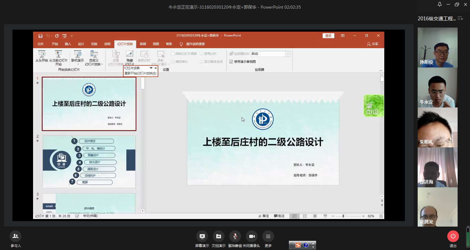Pin the meeting window on top
Screen dimensions: 470x250
coord(439,4)
